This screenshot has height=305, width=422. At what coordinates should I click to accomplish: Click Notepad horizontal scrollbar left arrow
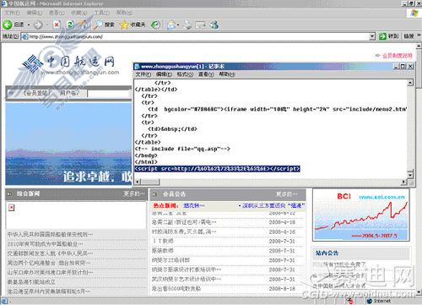click(138, 182)
